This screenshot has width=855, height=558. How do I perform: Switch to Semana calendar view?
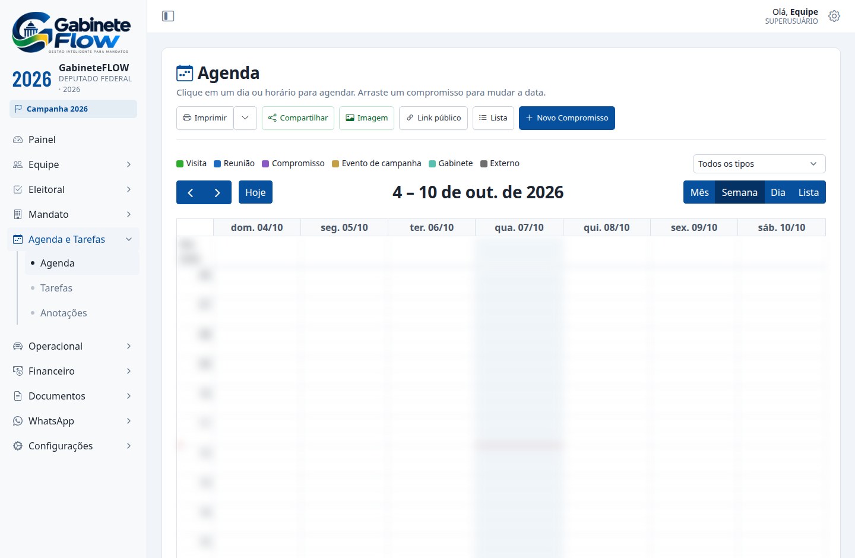click(x=739, y=192)
